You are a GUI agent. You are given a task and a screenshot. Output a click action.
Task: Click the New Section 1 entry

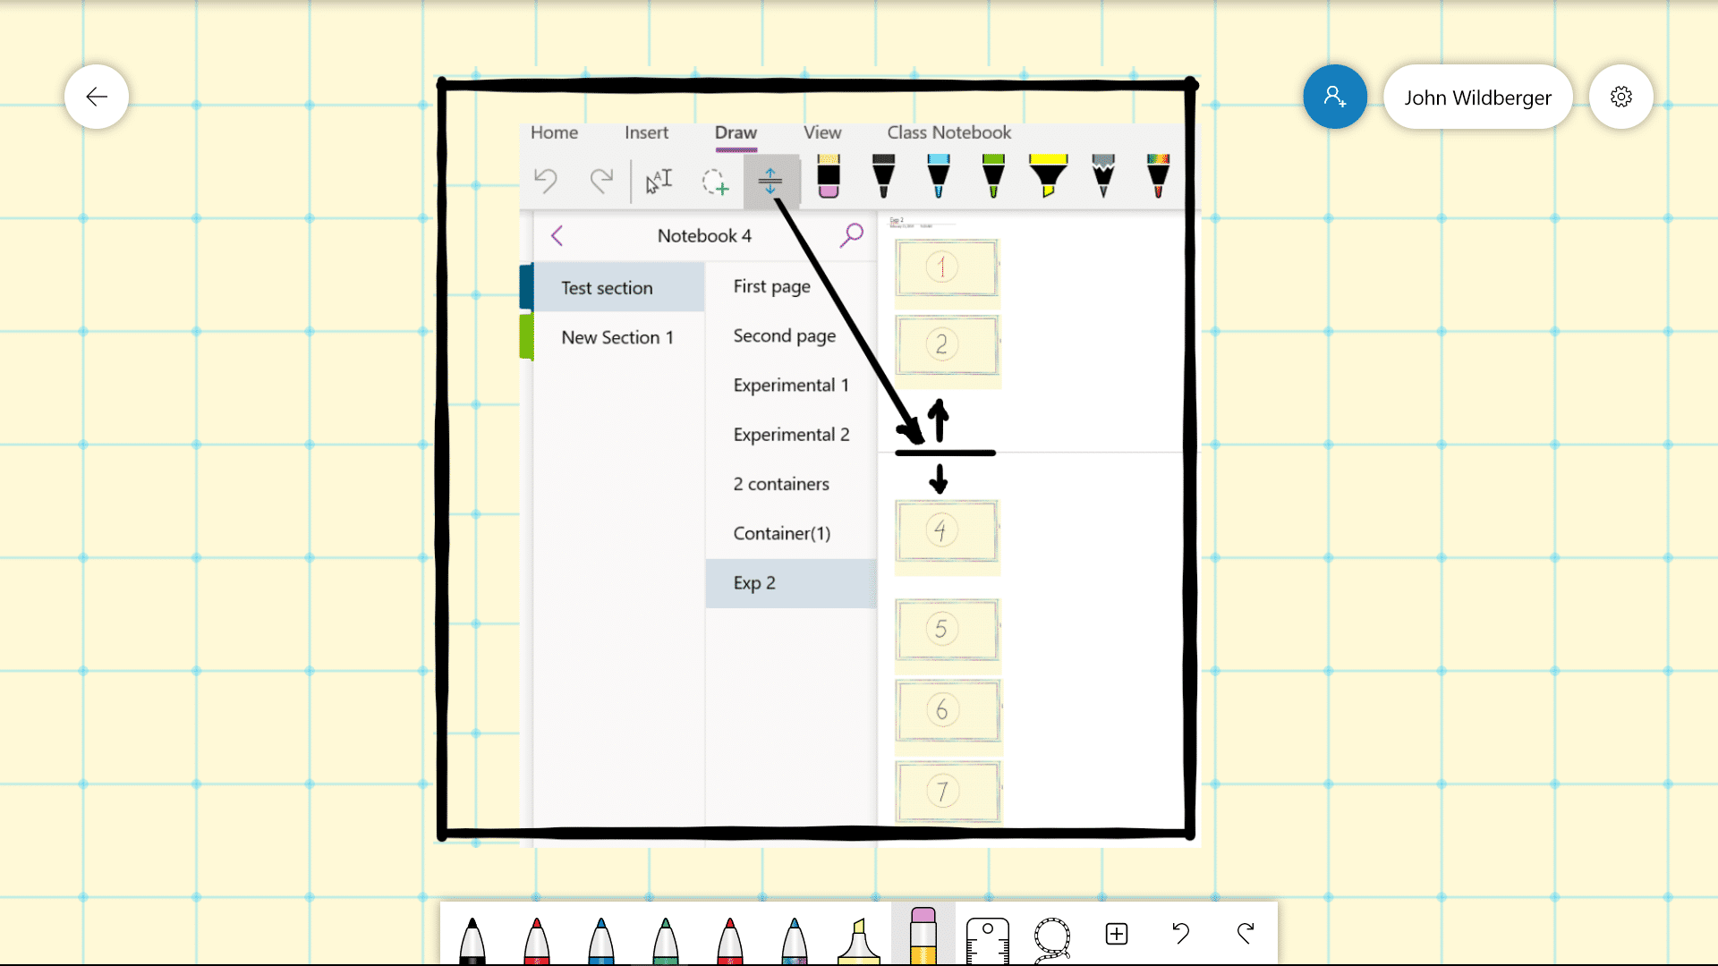point(619,337)
